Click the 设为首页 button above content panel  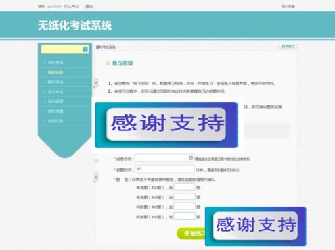[288, 46]
